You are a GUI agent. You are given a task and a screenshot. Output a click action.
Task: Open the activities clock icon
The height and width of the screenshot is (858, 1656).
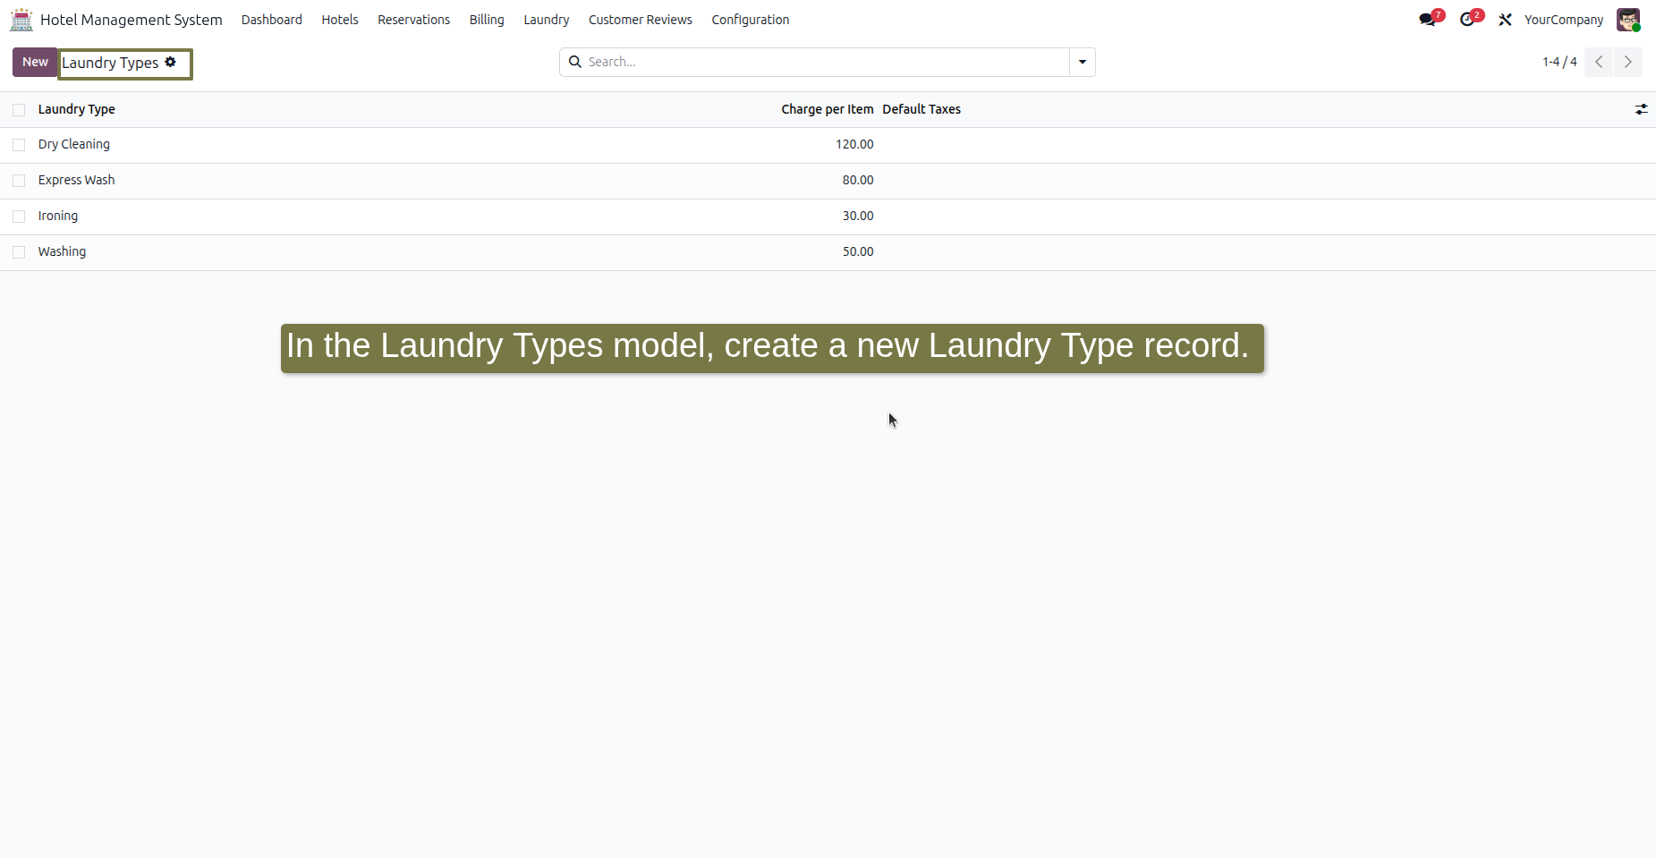tap(1467, 20)
